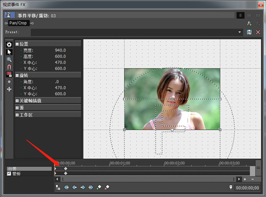The height and width of the screenshot is (197, 266).
Task: Click the 位置 X 中心 value 470.0
Action: coord(60,62)
